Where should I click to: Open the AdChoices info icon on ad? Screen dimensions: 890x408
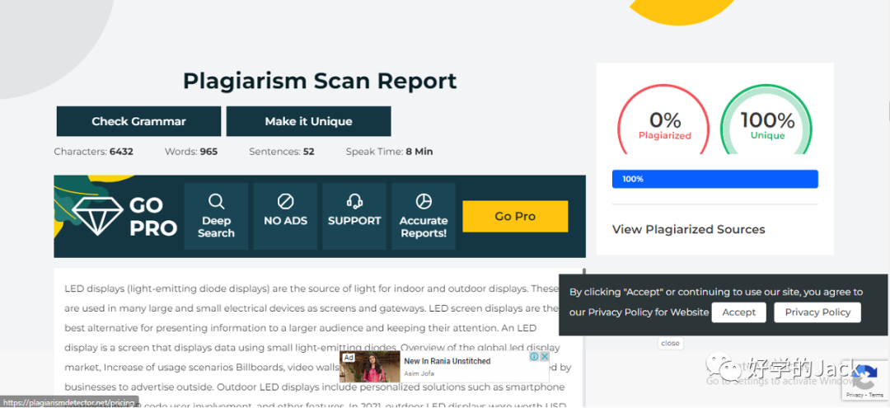534,356
